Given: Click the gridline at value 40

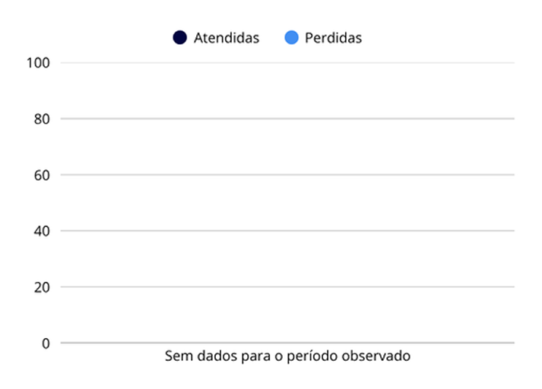Looking at the screenshot, I should tap(287, 230).
